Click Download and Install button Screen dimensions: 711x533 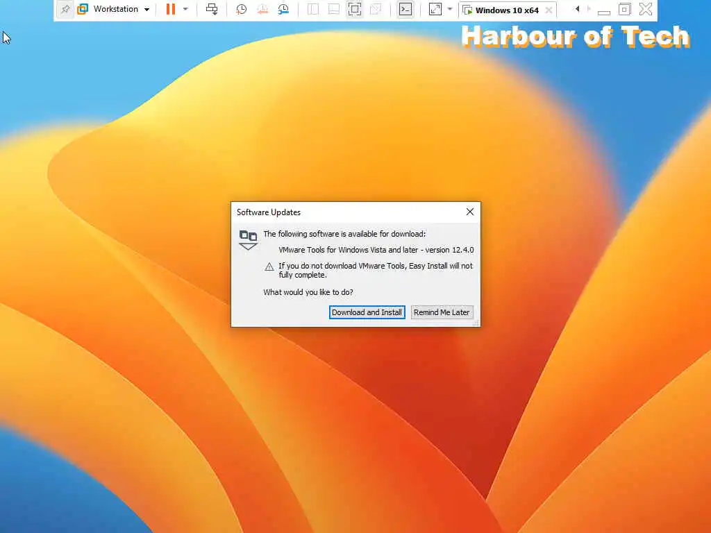367,312
